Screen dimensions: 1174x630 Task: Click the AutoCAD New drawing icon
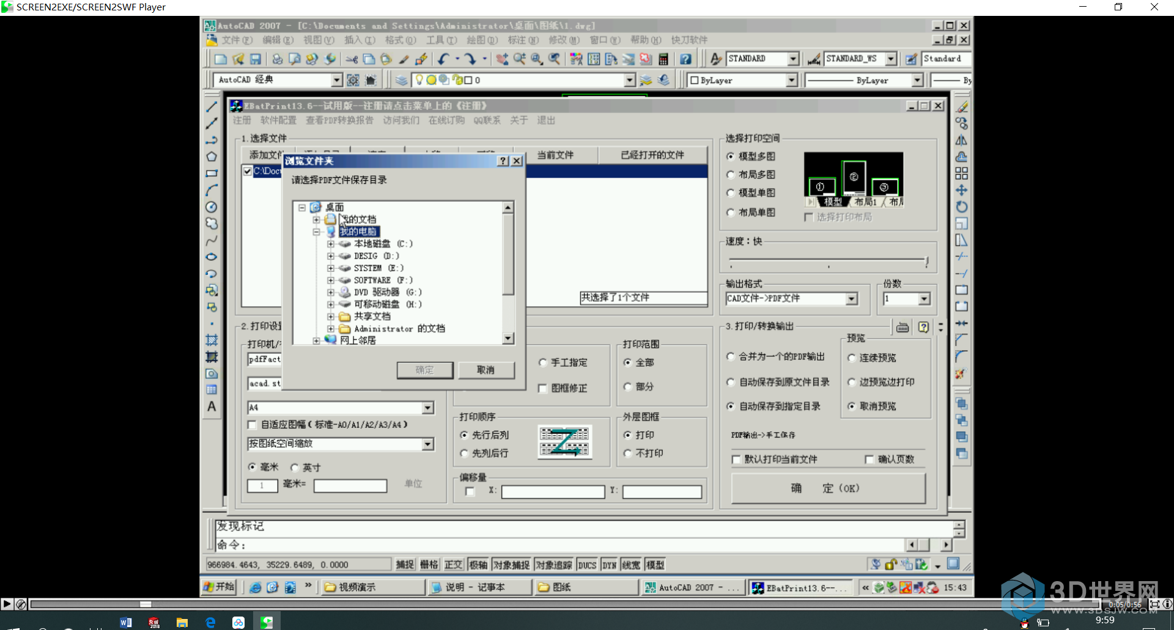point(221,59)
